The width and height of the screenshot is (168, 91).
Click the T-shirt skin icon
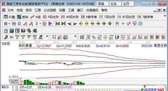click(x=134, y=24)
